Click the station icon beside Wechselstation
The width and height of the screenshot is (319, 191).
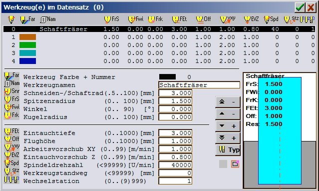click(x=12, y=179)
